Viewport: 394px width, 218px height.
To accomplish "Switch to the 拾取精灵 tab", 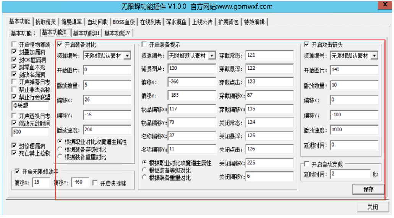I will (x=46, y=22).
